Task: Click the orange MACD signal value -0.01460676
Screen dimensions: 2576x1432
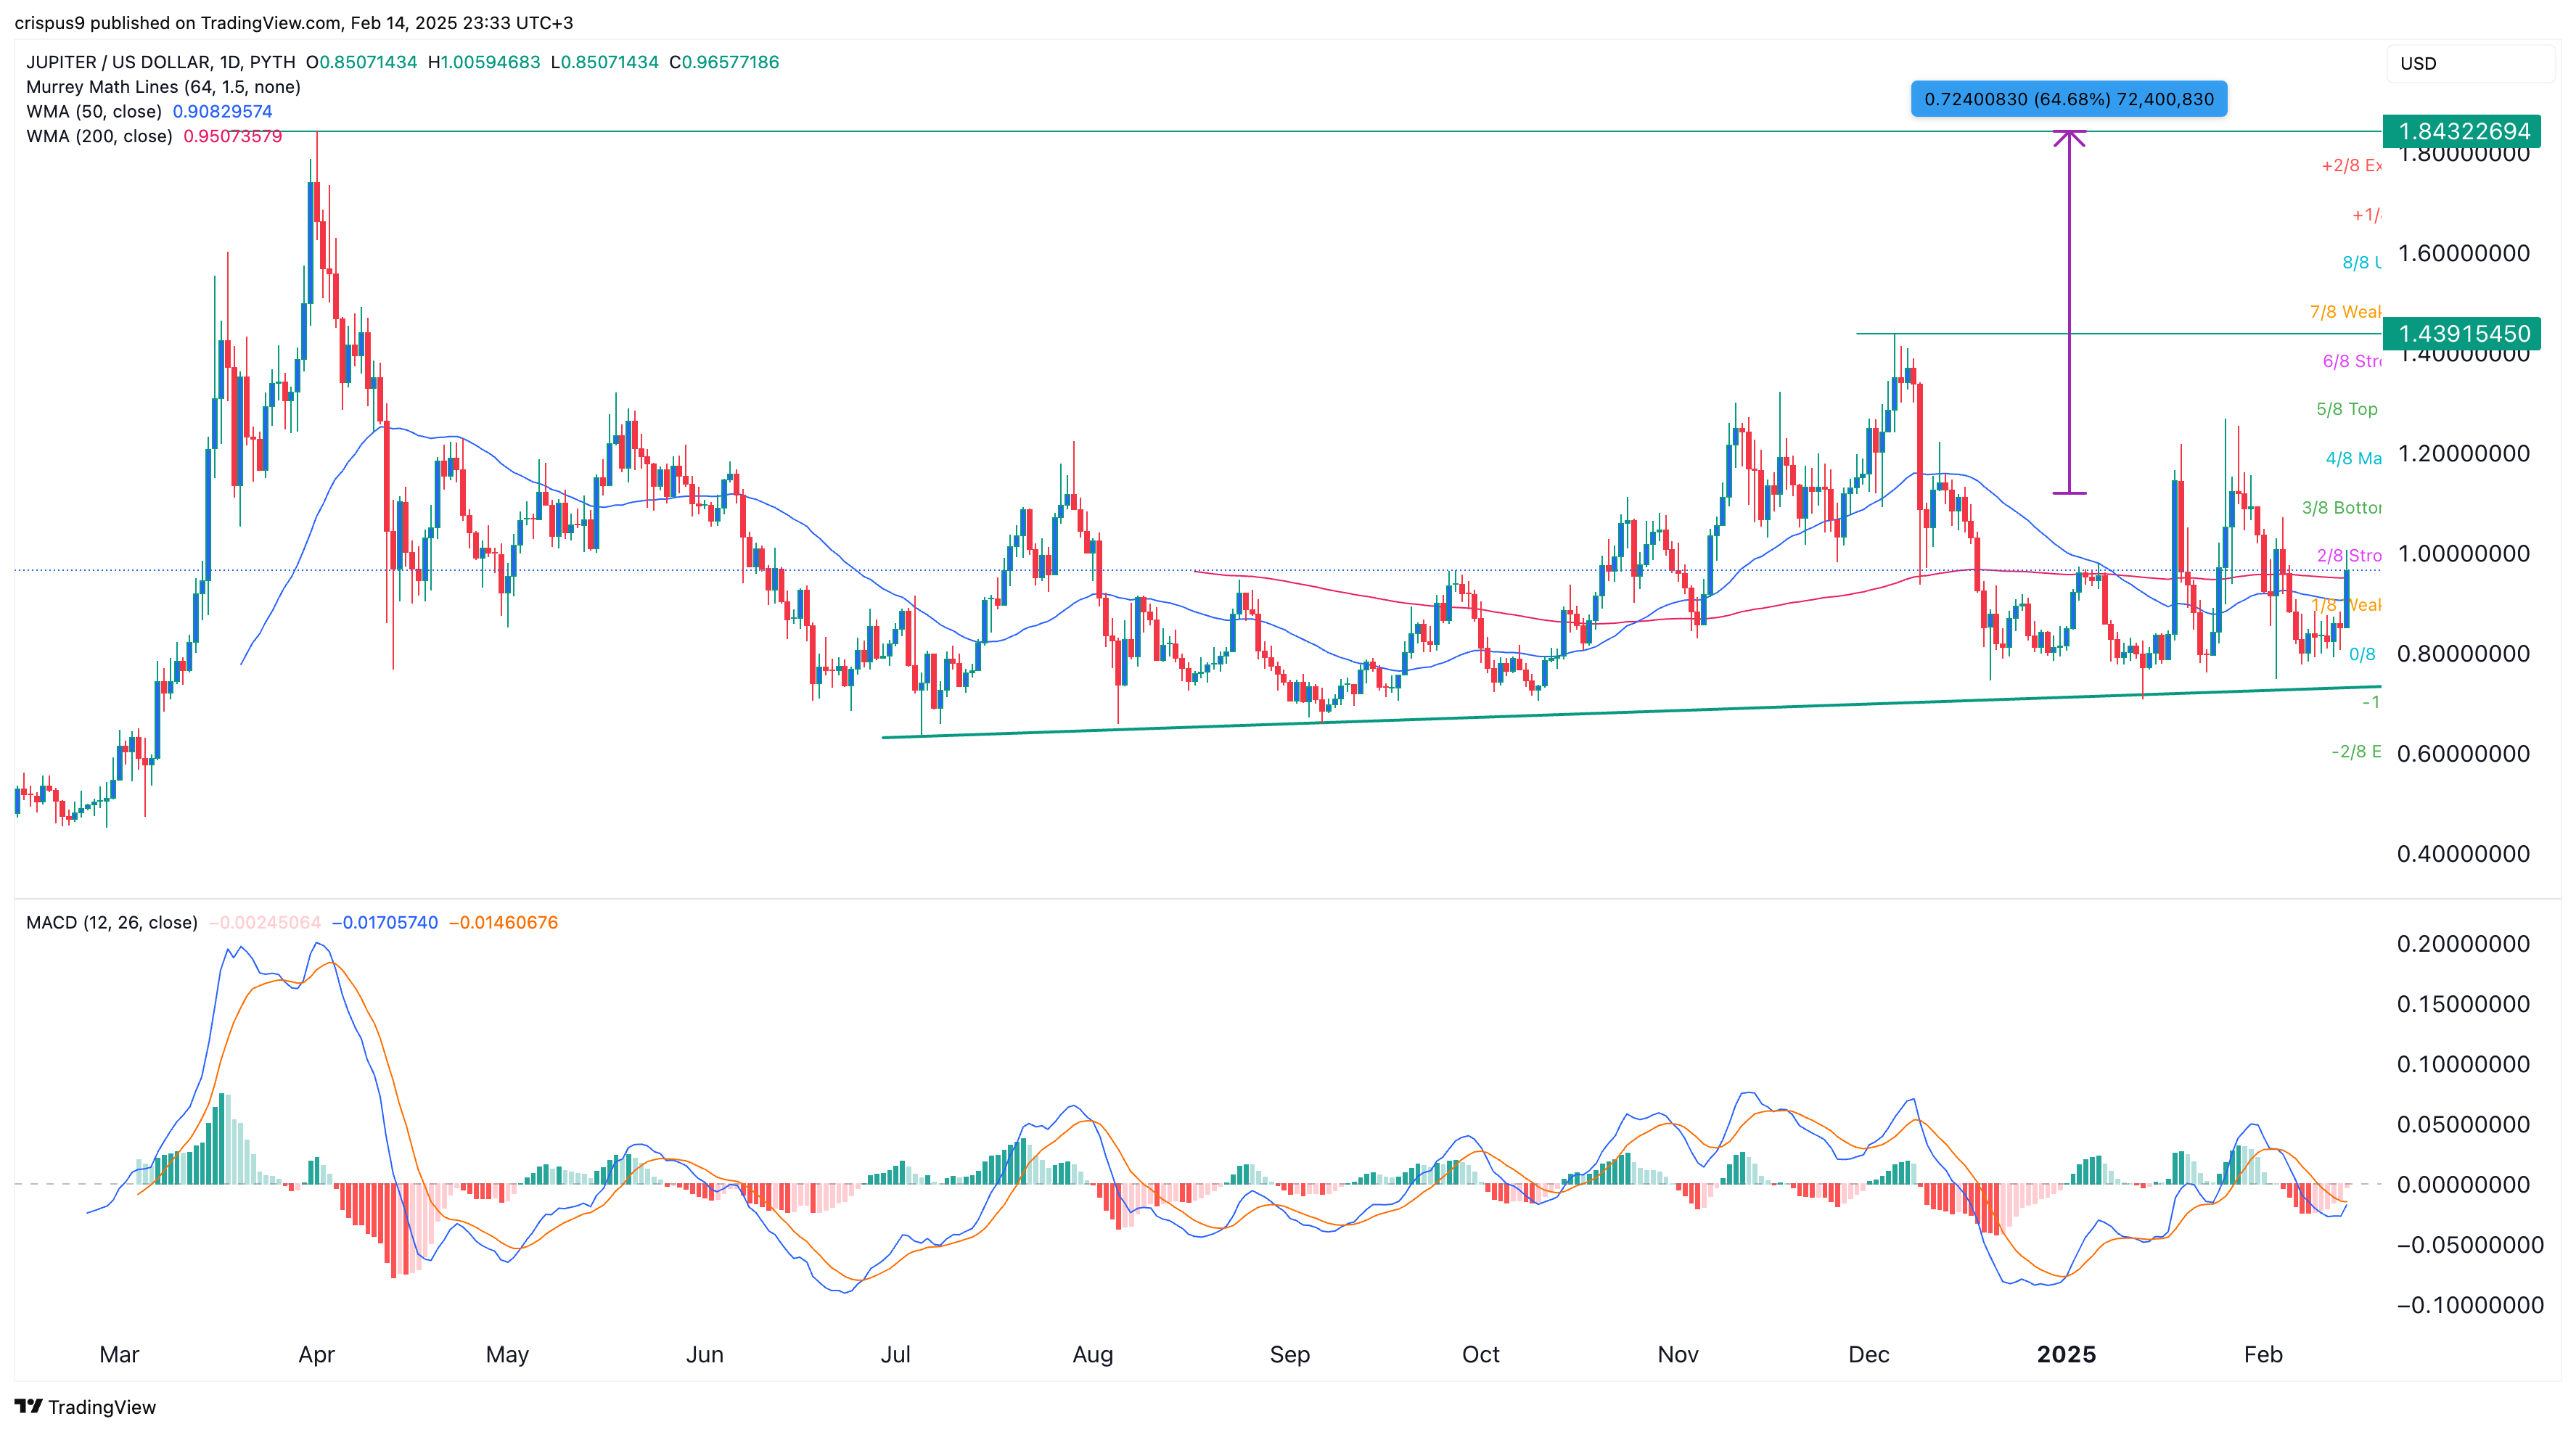Action: tap(503, 922)
